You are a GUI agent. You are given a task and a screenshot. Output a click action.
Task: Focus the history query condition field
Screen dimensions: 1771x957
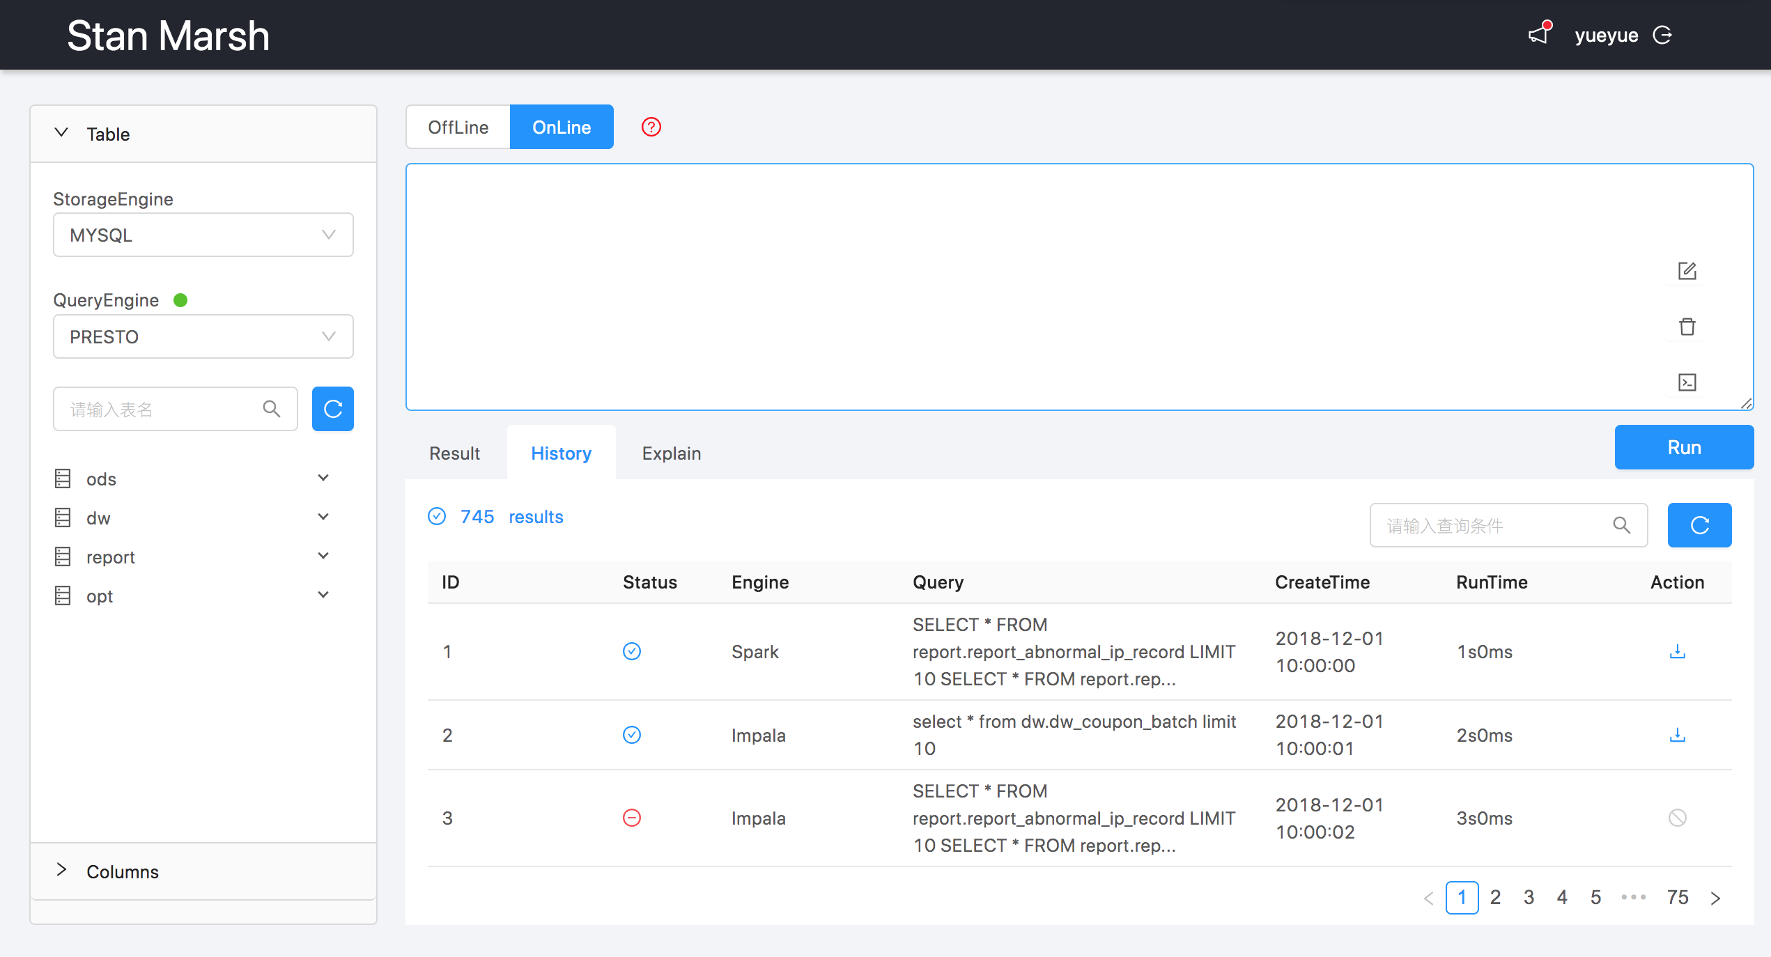point(1508,525)
